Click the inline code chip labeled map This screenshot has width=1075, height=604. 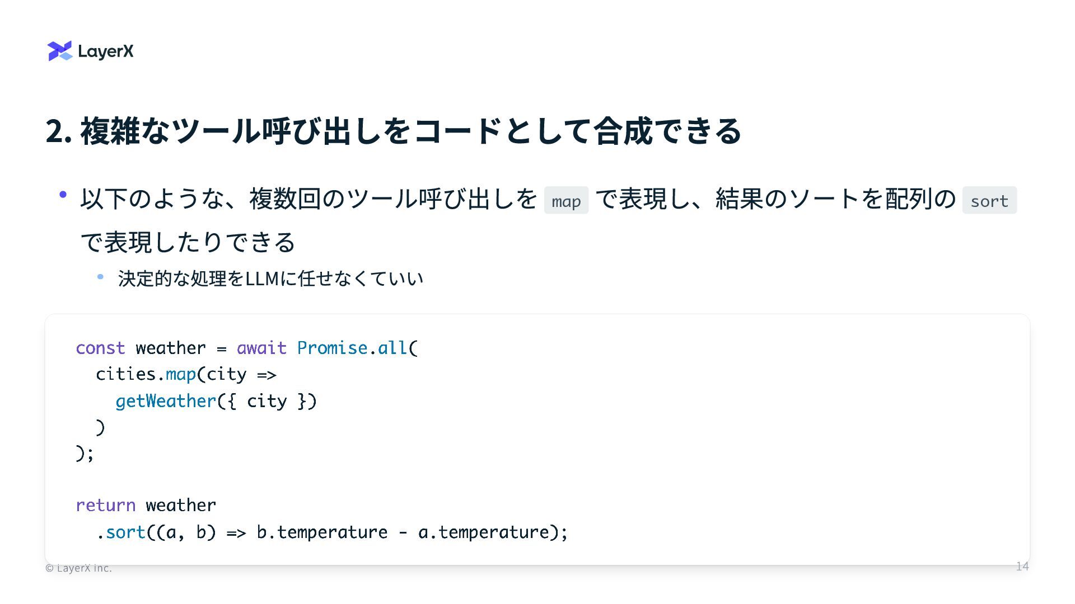566,201
